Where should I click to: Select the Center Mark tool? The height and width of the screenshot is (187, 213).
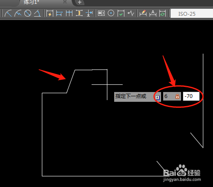(111, 13)
